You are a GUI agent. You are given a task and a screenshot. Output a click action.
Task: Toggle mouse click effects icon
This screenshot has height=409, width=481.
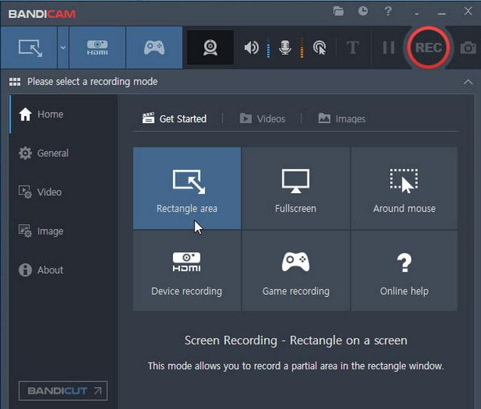pyautogui.click(x=319, y=48)
